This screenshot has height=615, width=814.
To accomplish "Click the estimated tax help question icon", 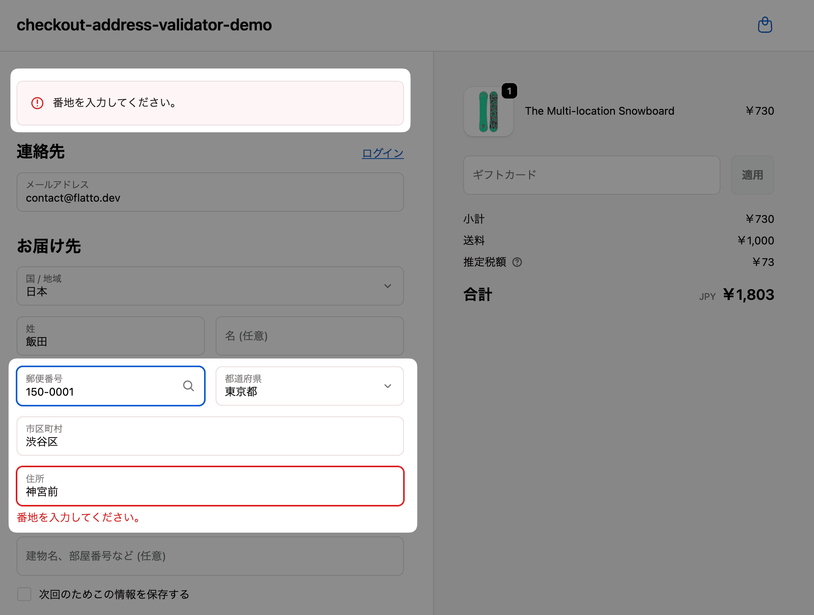I will pos(517,262).
